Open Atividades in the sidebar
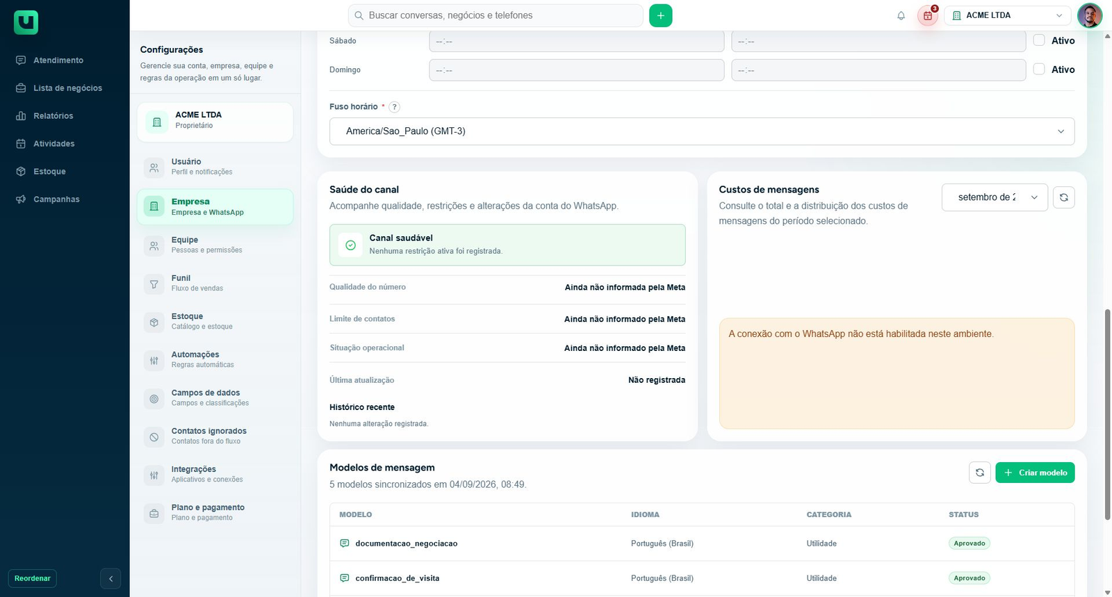Image resolution: width=1112 pixels, height=597 pixels. pos(54,144)
